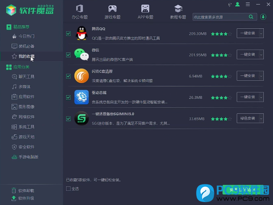Click the 软件魔盒 appbox logo
This screenshot has height=205, width=273.
pyautogui.click(x=30, y=10)
